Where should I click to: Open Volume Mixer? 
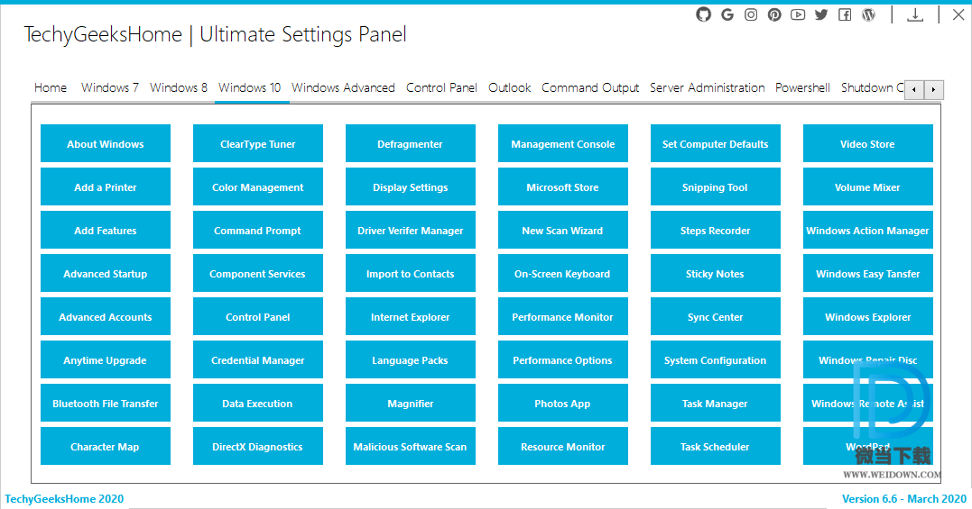point(868,186)
